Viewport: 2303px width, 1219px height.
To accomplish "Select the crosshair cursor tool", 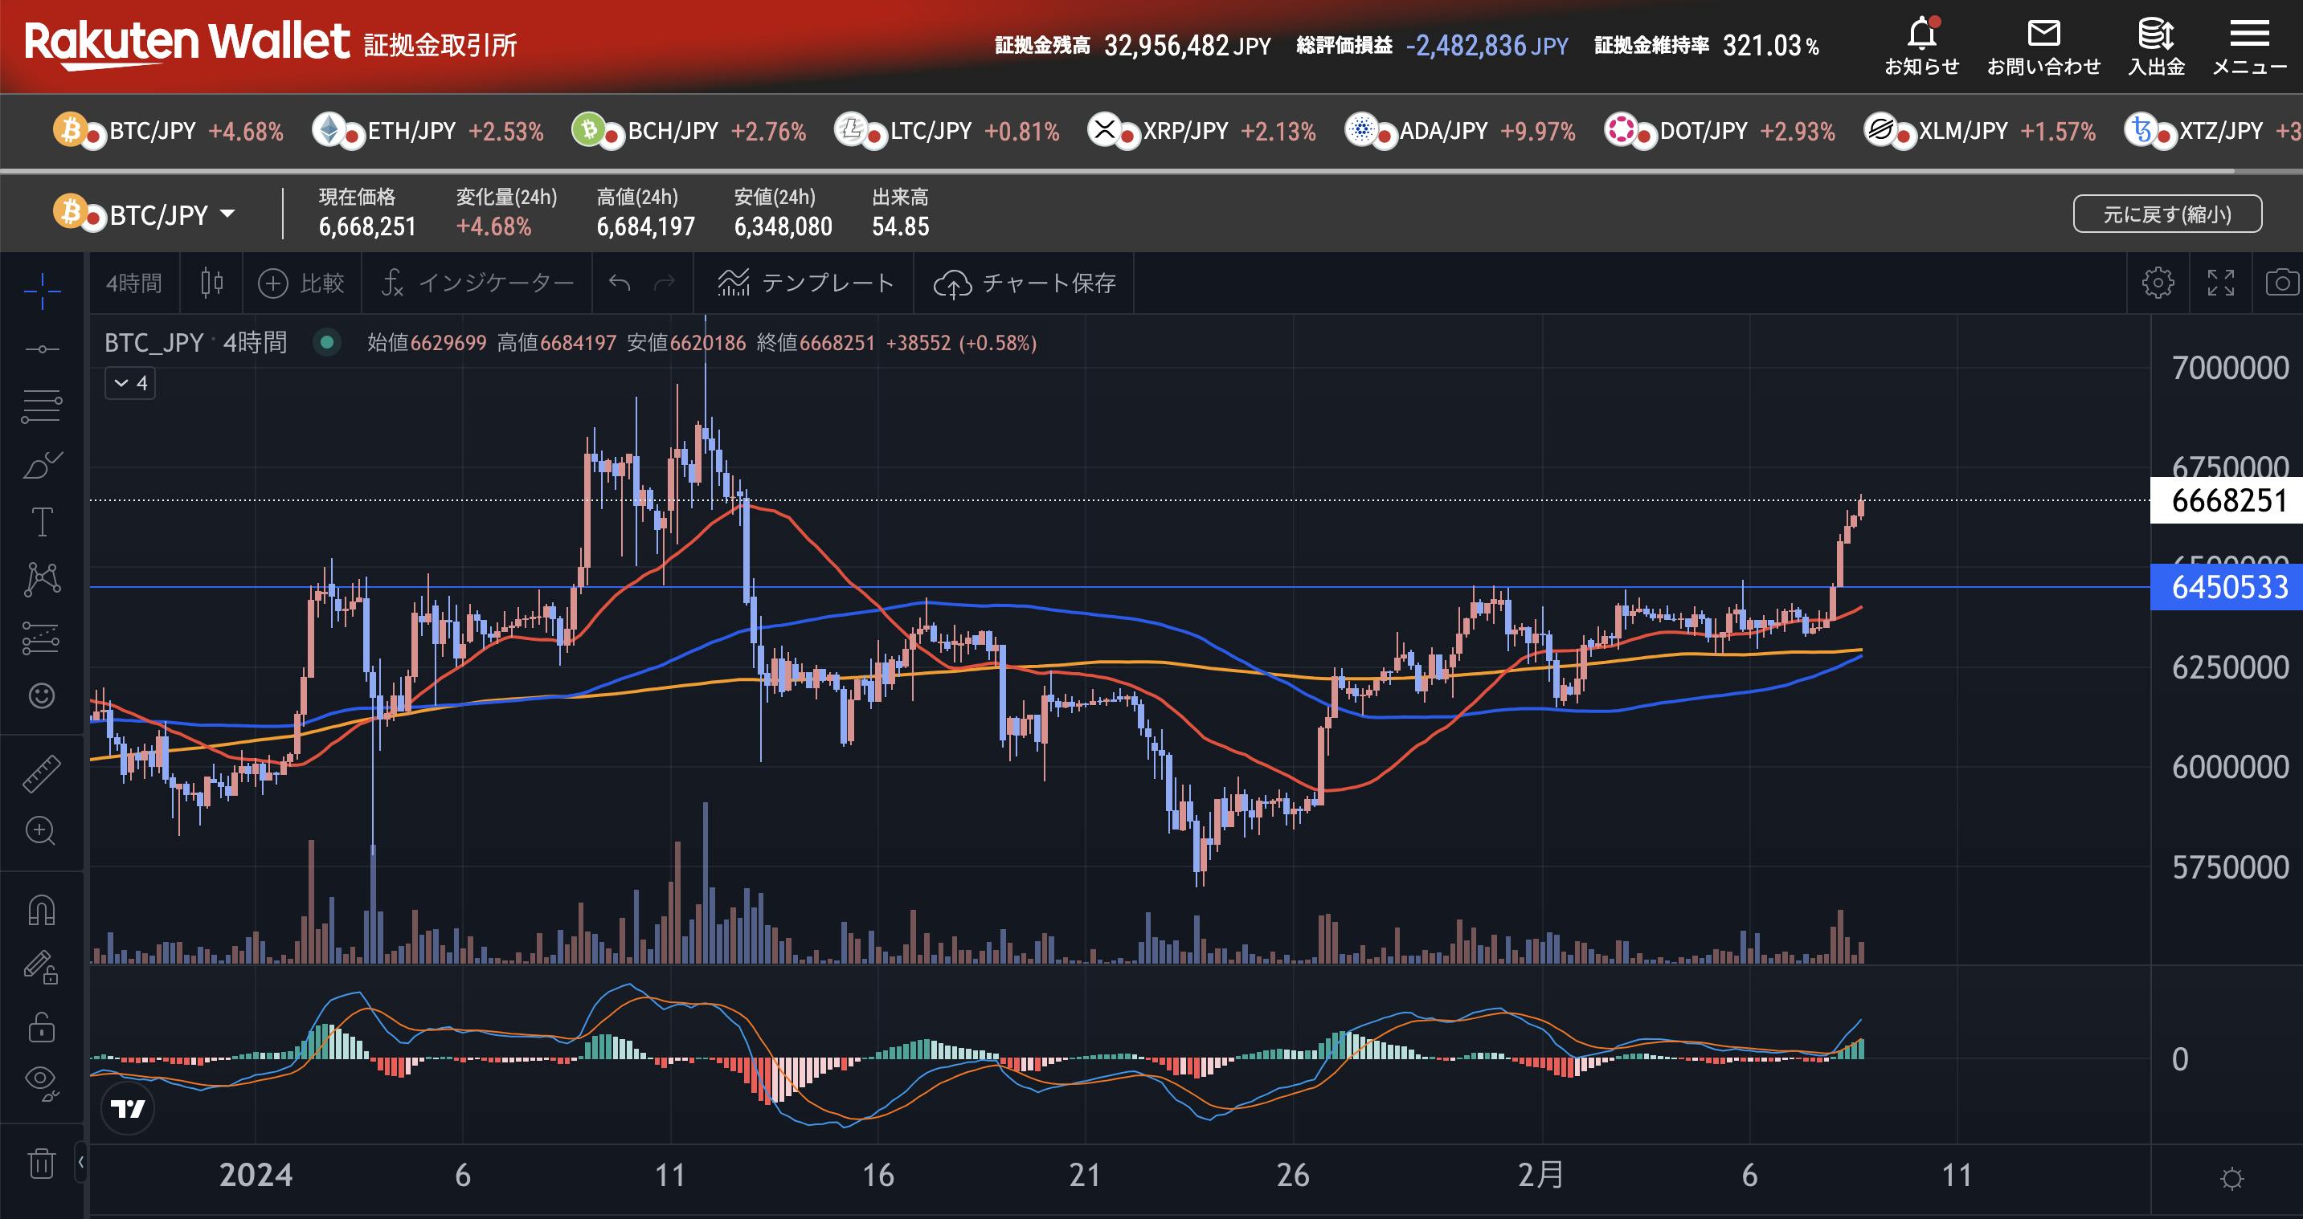I will [42, 291].
